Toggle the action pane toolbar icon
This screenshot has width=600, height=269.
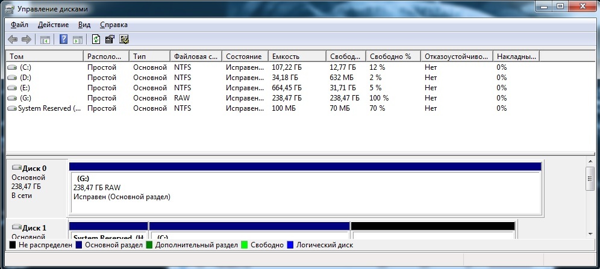(78, 39)
